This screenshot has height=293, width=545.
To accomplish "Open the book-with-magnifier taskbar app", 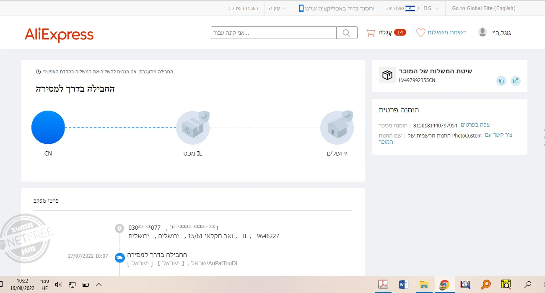I will point(465,285).
